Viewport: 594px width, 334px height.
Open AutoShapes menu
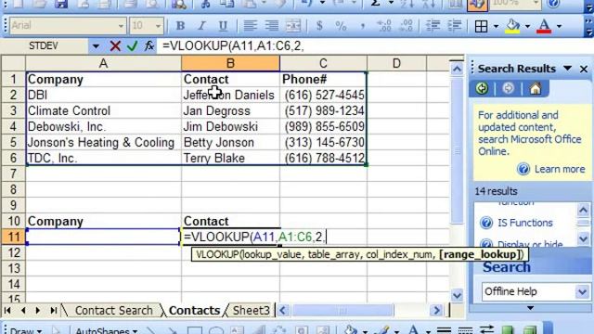[107, 330]
